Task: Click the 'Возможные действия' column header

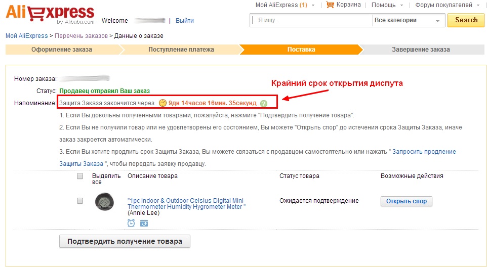Action: [412, 176]
